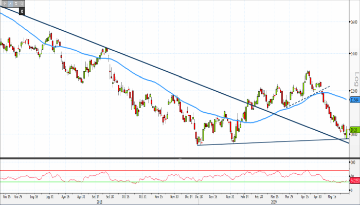Click the Nov 15 date label

click(x=158, y=196)
